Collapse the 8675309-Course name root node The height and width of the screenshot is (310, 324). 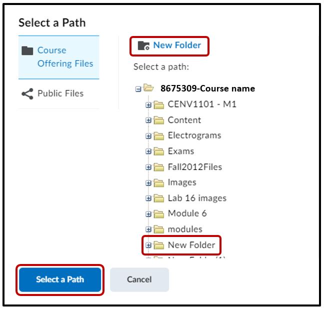[x=138, y=89]
